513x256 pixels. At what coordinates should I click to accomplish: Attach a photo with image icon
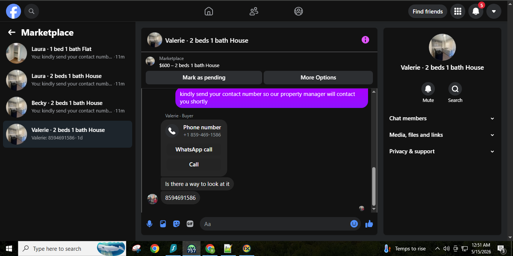coord(163,224)
